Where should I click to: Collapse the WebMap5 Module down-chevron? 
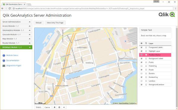pyautogui.click(x=30, y=47)
